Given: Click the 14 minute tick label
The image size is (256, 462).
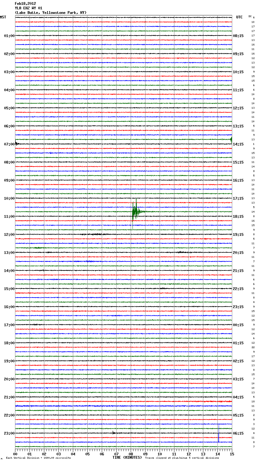Looking at the screenshot, I should coord(217,454).
